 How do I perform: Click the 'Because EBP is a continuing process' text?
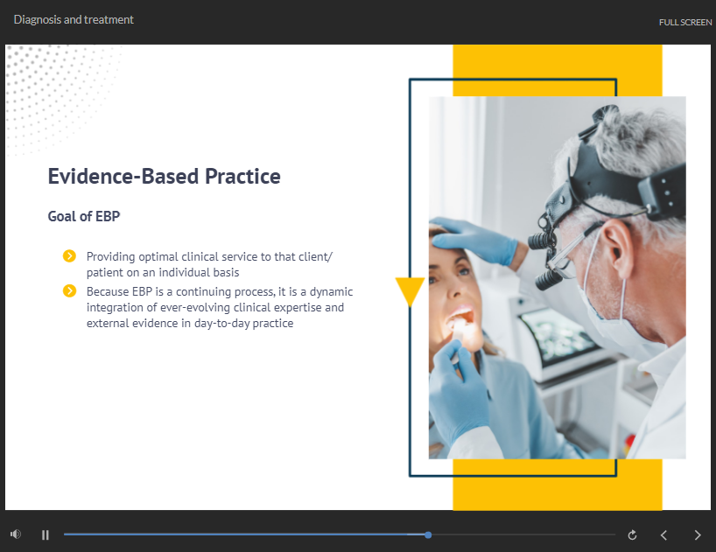click(x=219, y=307)
